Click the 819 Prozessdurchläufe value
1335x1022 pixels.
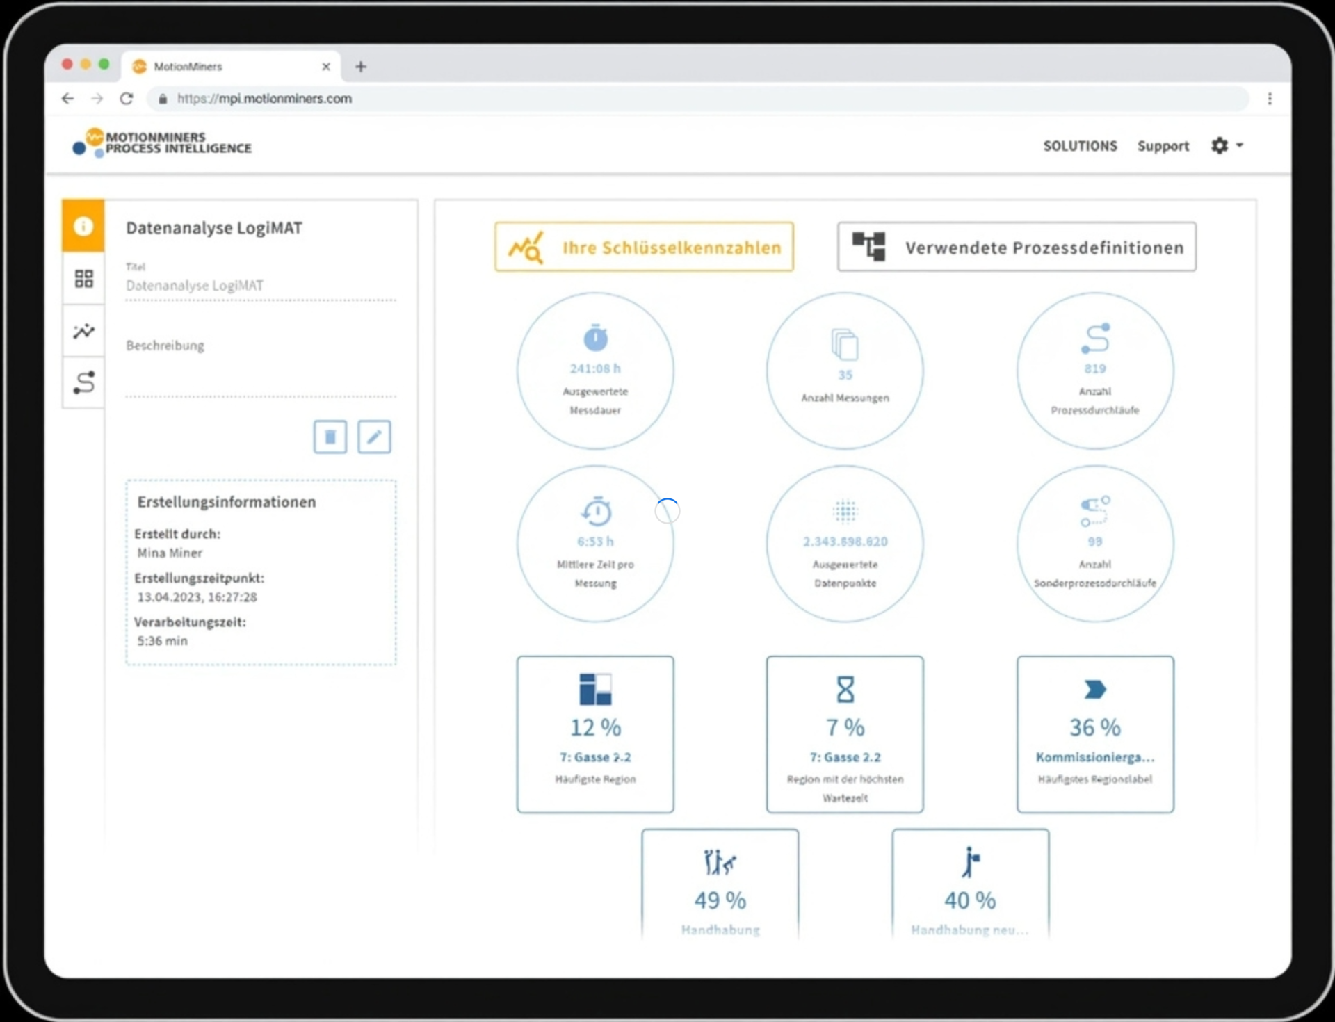(1095, 368)
